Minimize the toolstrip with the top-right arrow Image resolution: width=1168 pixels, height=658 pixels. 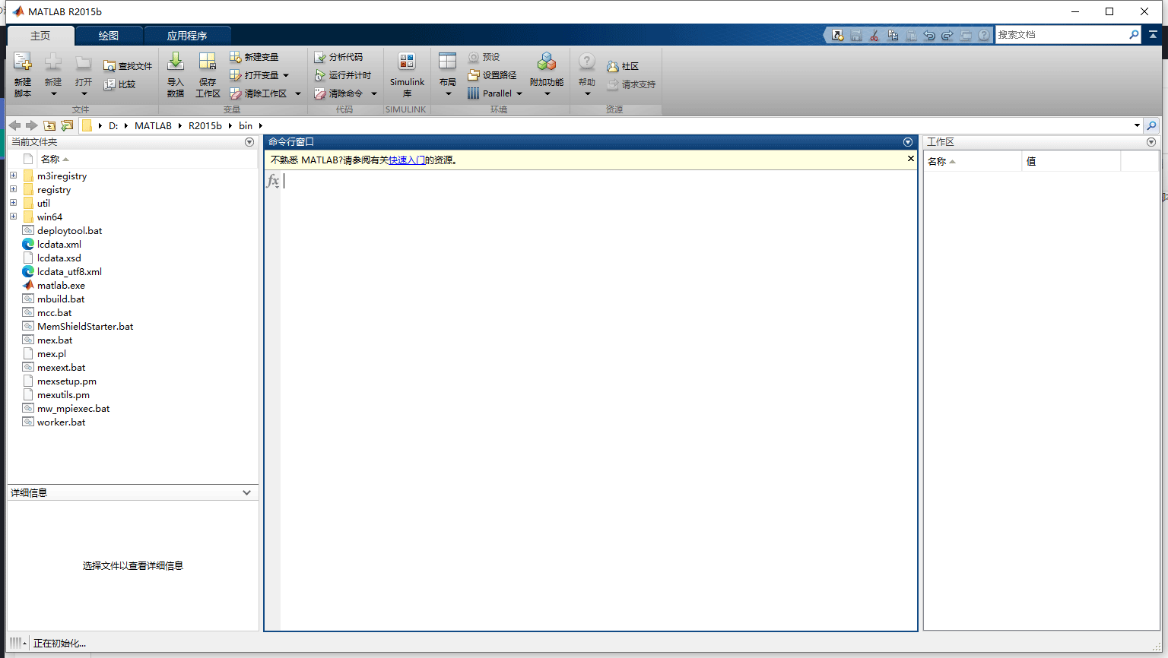pos(1154,34)
